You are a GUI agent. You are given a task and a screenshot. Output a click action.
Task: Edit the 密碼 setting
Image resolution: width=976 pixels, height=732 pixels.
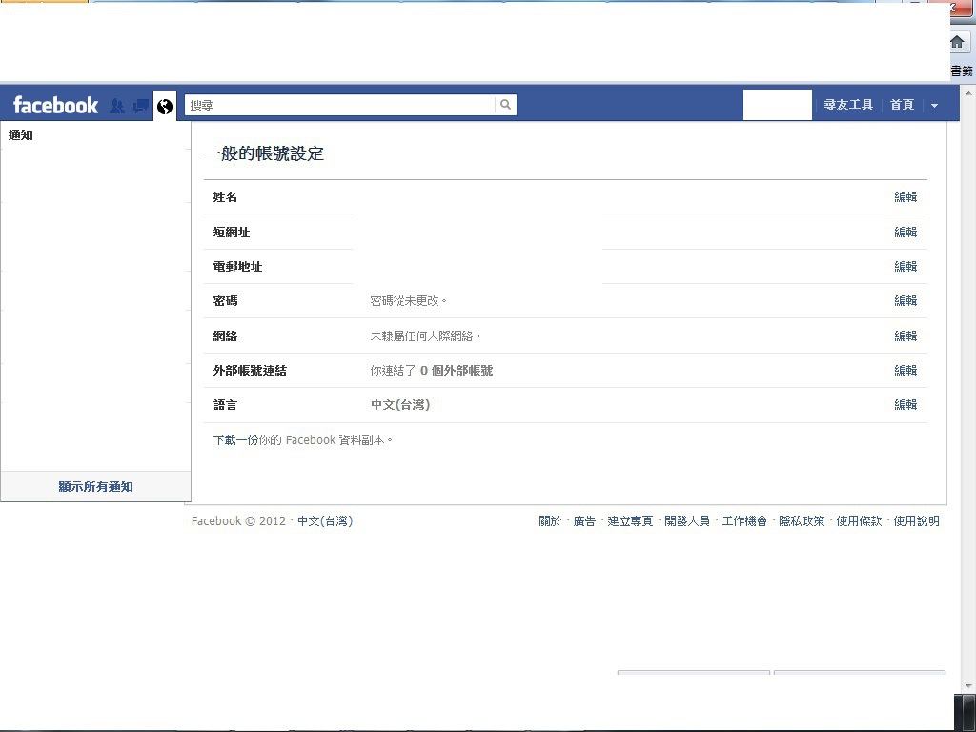pyautogui.click(x=905, y=300)
